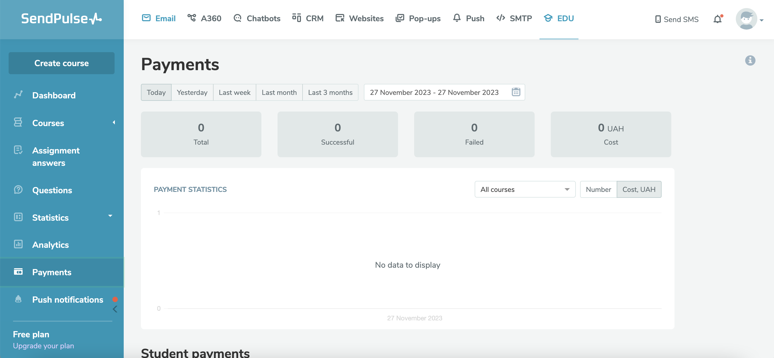774x358 pixels.
Task: Click the Payments page heading
Action: click(x=180, y=64)
